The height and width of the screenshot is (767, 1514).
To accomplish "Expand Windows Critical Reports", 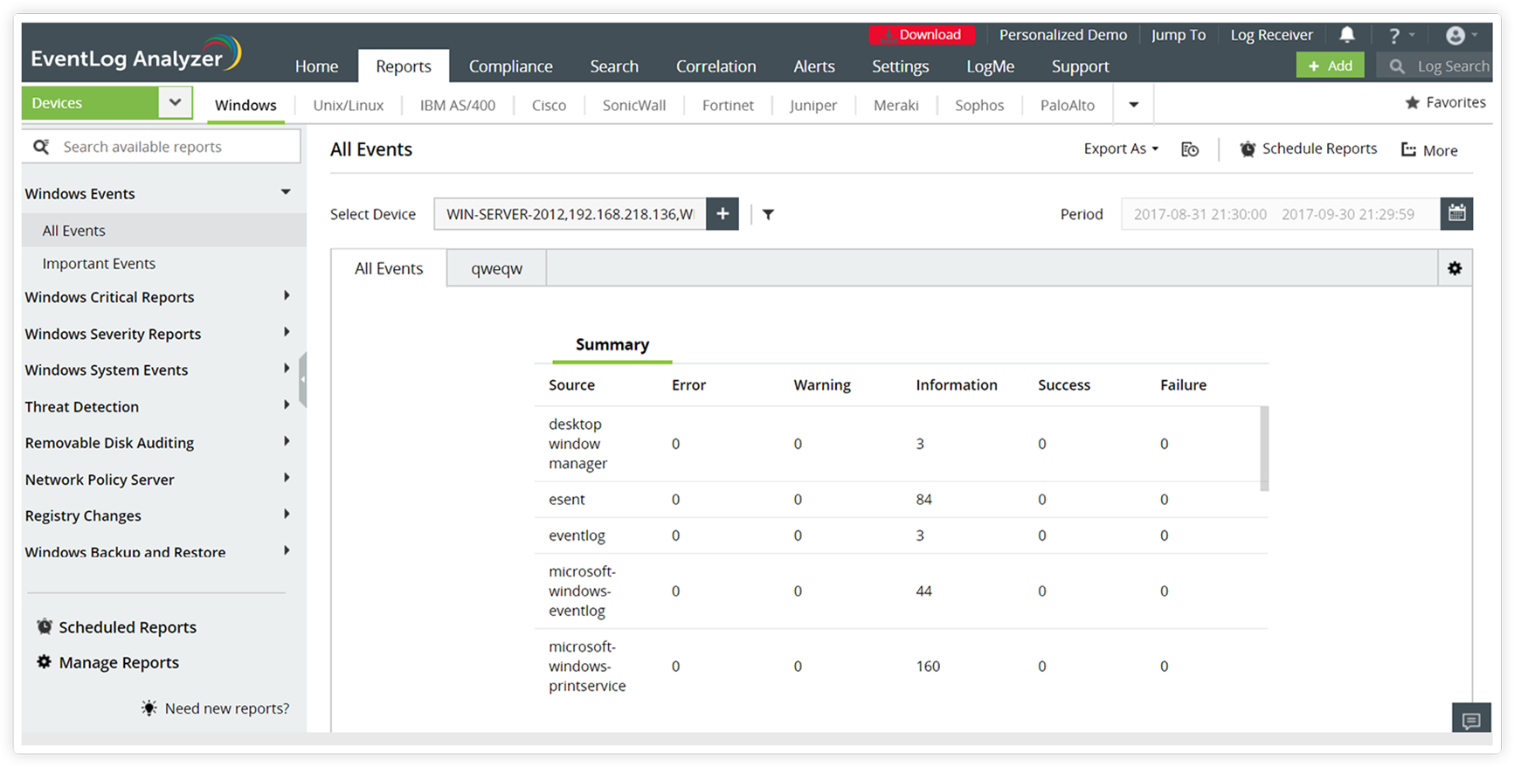I will [286, 296].
